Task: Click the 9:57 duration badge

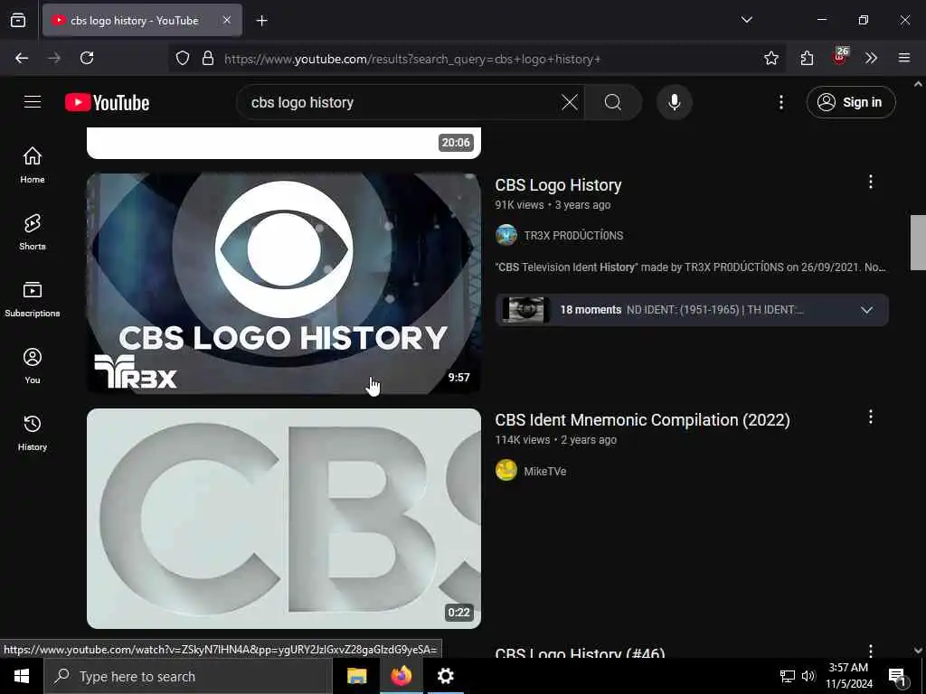Action: coord(458,378)
